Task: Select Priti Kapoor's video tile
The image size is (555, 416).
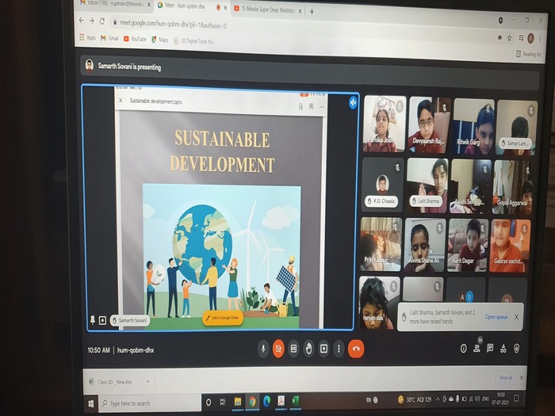Action: pyautogui.click(x=381, y=244)
